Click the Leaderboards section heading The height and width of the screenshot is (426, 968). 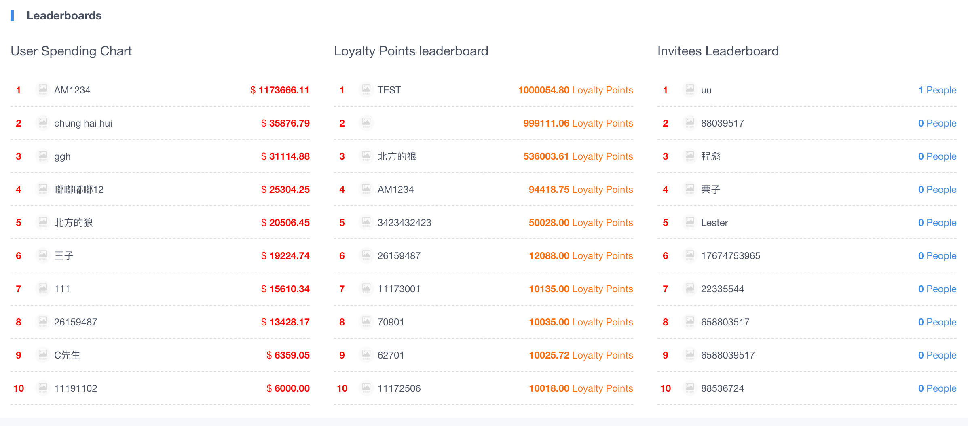point(64,16)
